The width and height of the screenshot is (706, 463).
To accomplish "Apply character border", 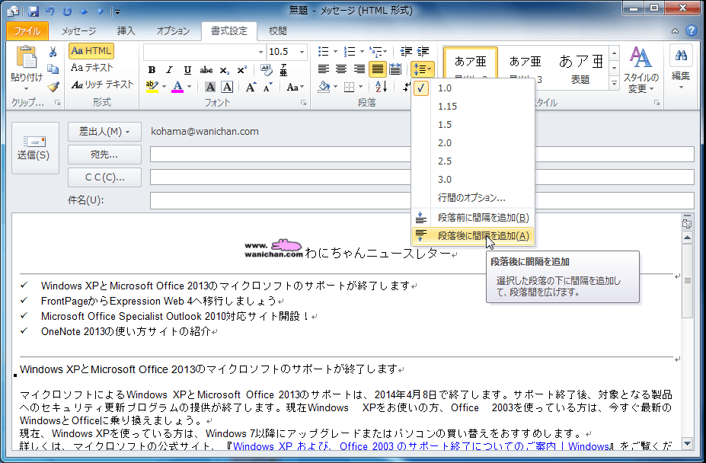I will 228,87.
